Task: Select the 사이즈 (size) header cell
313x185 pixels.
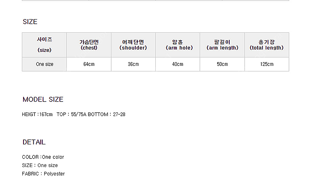Action: coord(44,45)
